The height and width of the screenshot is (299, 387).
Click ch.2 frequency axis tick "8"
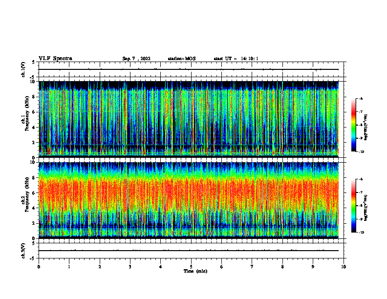pos(34,178)
